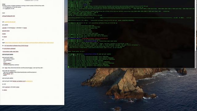Click the "sudo apt-get install \" note line
This screenshot has width=197, height=111.
[x=8, y=58]
